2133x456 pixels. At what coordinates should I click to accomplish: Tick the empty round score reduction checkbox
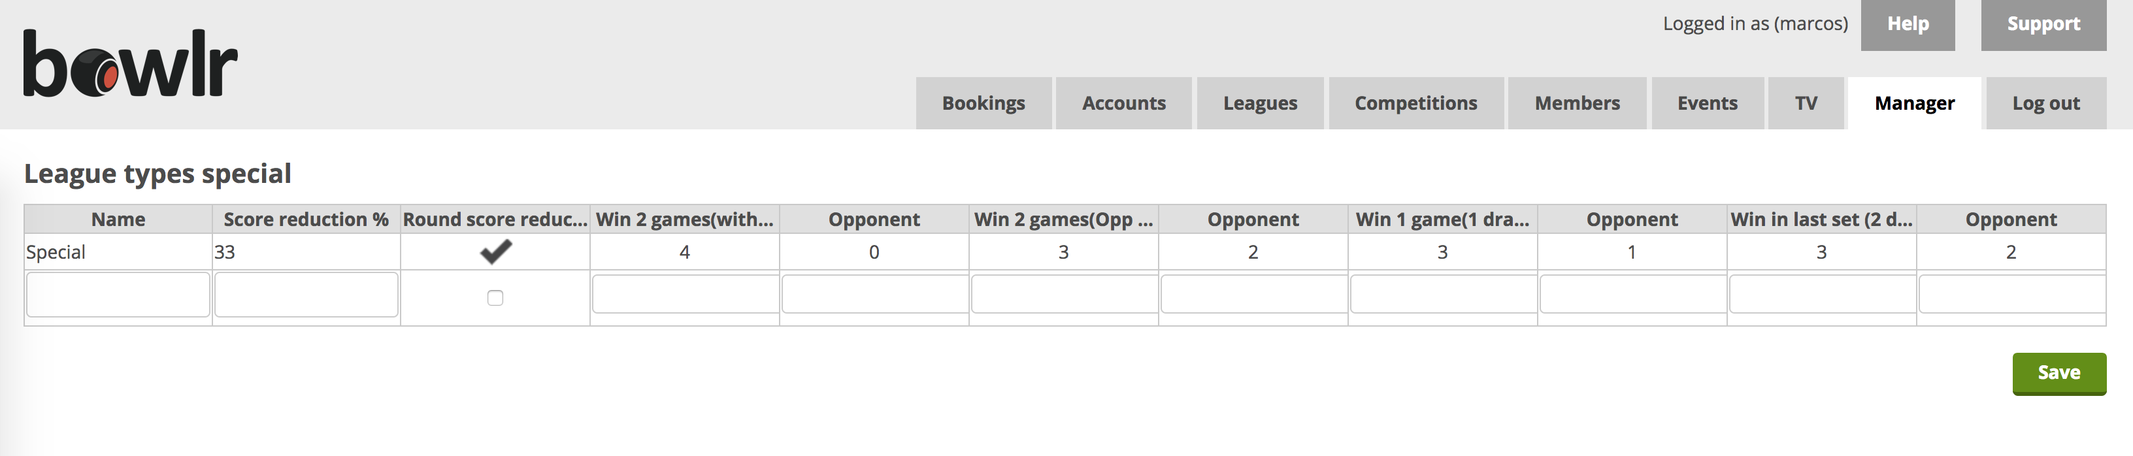coord(495,298)
